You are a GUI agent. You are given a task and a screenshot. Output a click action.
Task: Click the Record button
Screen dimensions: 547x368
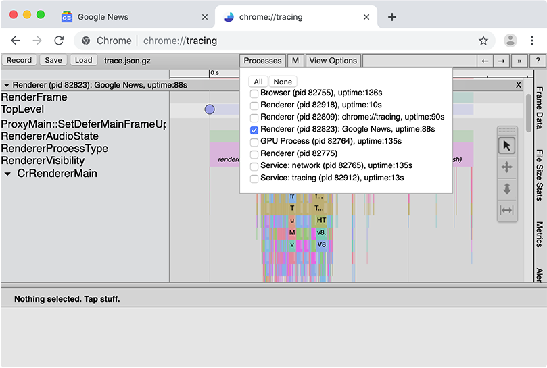(x=19, y=60)
